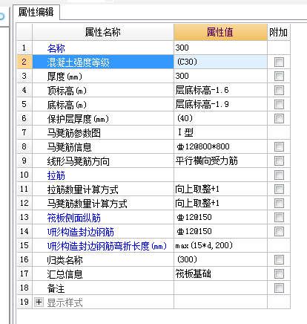Open the 马凳筋参数图 Ⅰ型 value cell
The image size is (307, 324).
pyautogui.click(x=220, y=132)
